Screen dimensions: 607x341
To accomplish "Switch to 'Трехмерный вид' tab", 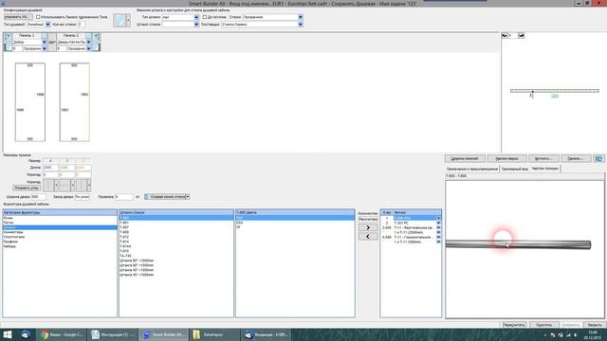I will 514,169.
